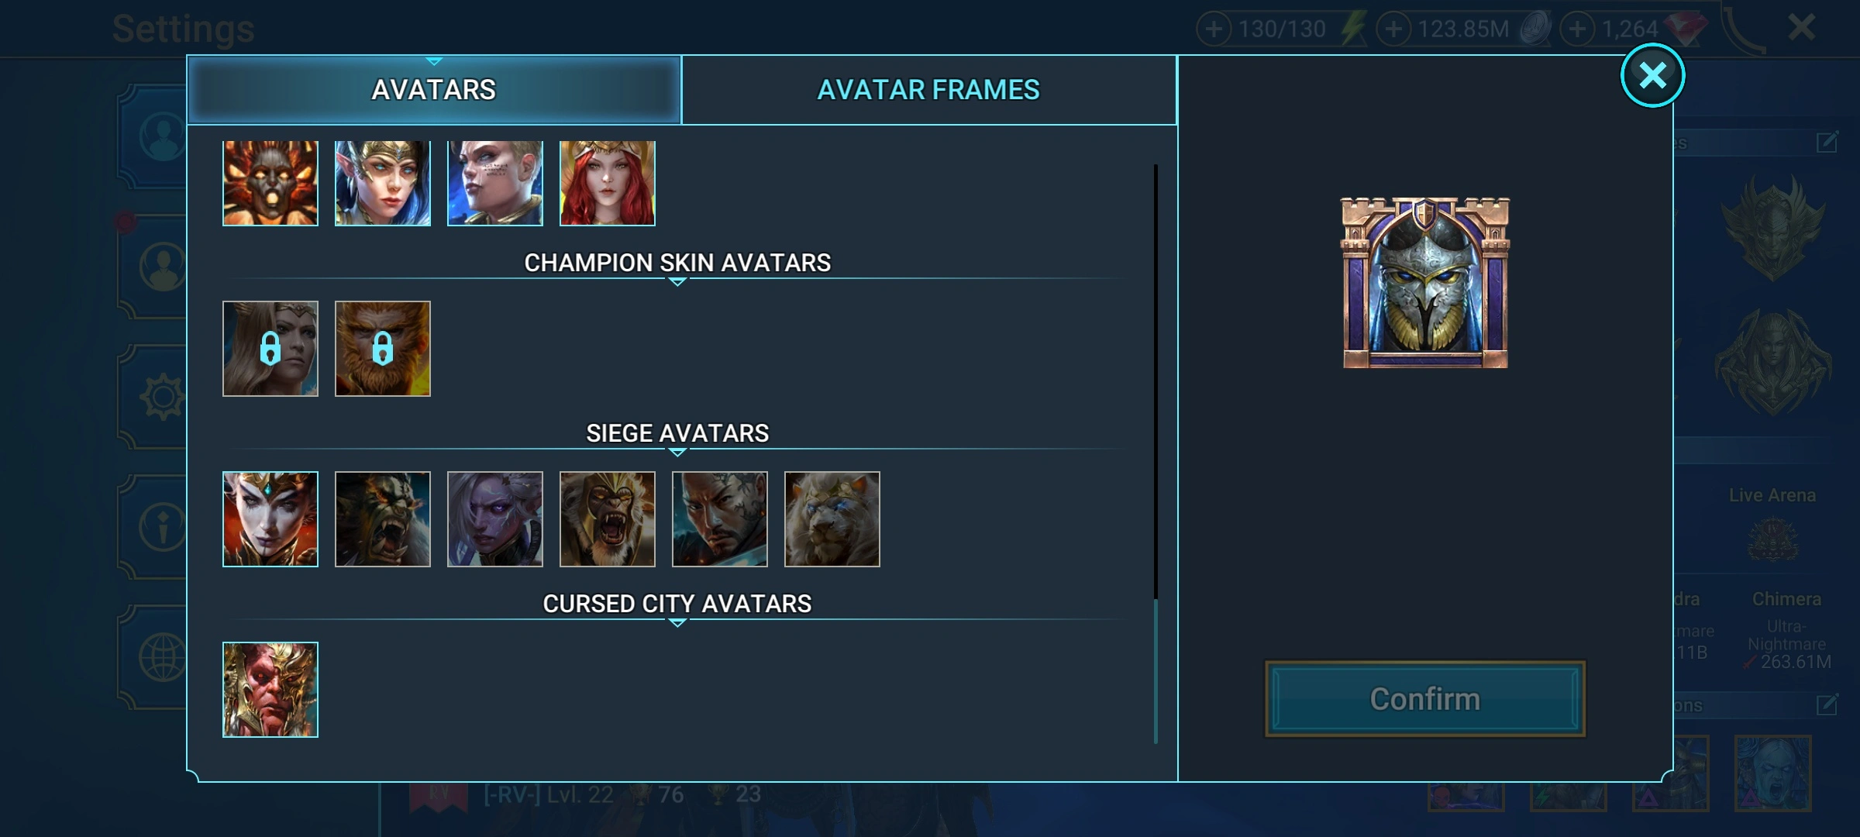1860x837 pixels.
Task: Click the avatar list scrollbar
Action: tap(1156, 454)
